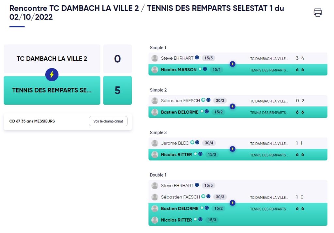Click the score box showing 5
The height and width of the screenshot is (233, 334).
117,90
